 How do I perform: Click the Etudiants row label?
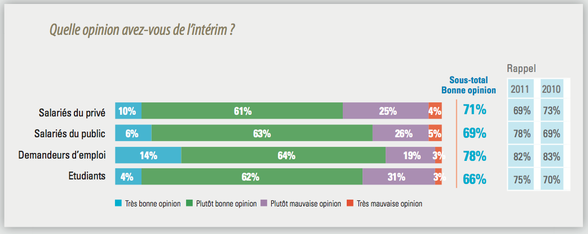coord(86,176)
